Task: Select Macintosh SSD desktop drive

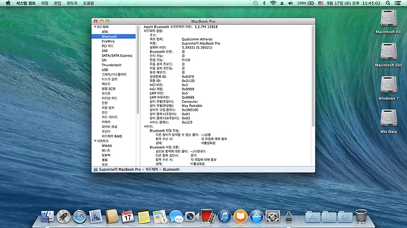Action: pyautogui.click(x=388, y=55)
